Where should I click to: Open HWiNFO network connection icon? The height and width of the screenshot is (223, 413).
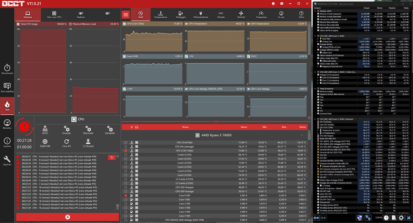[368, 218]
